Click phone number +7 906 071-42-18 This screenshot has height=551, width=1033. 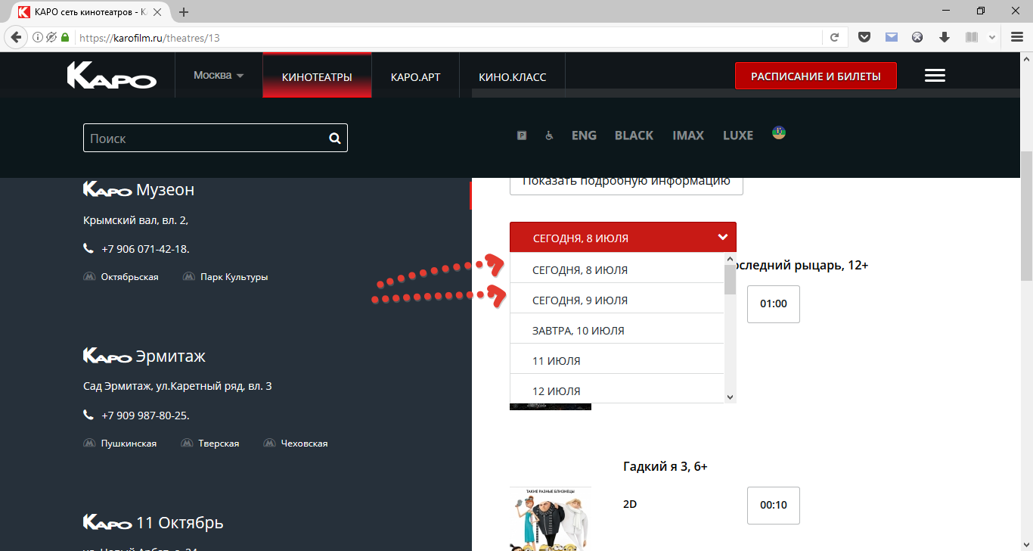(145, 249)
